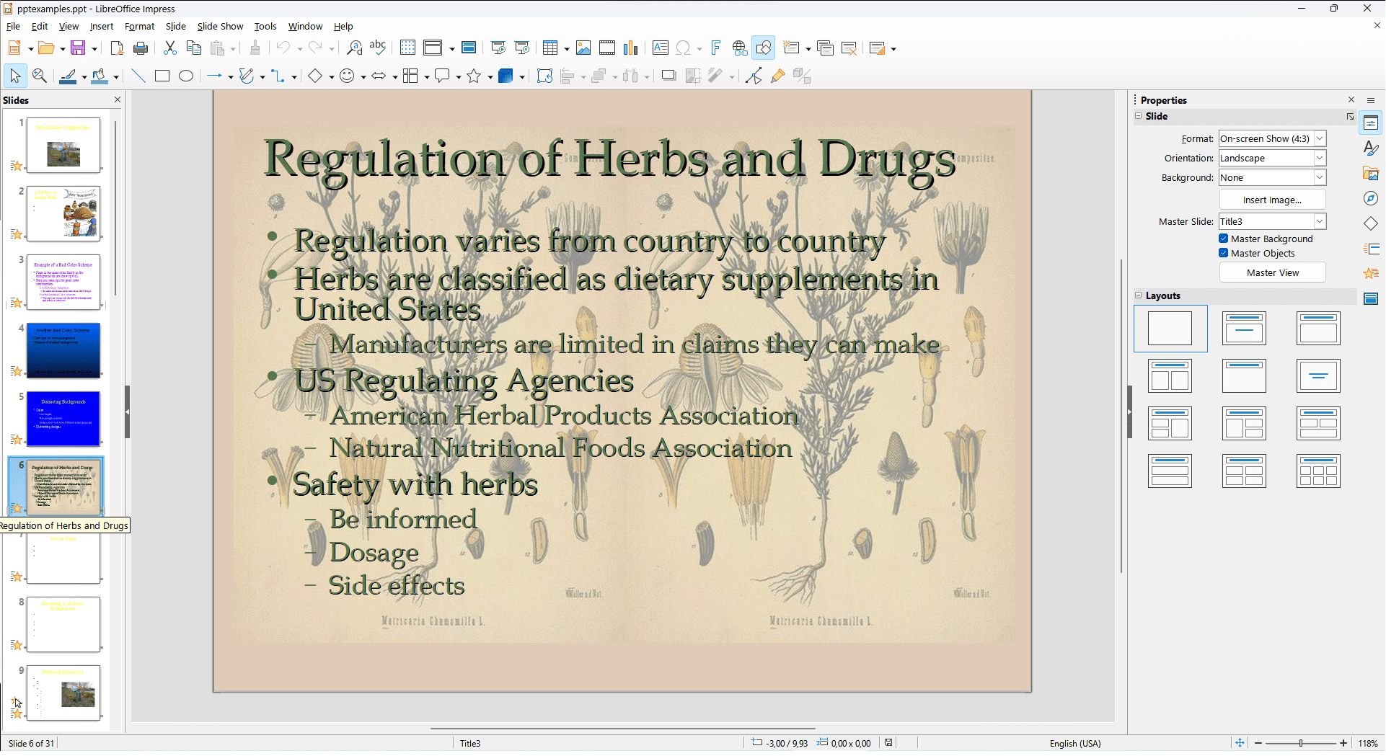Insert an image using toolbar icon
The height and width of the screenshot is (756, 1386).
pos(583,48)
